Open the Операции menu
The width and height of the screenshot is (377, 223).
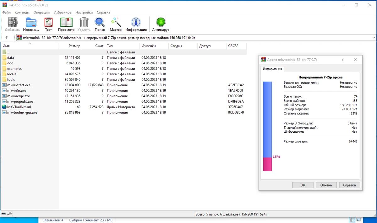(41, 12)
